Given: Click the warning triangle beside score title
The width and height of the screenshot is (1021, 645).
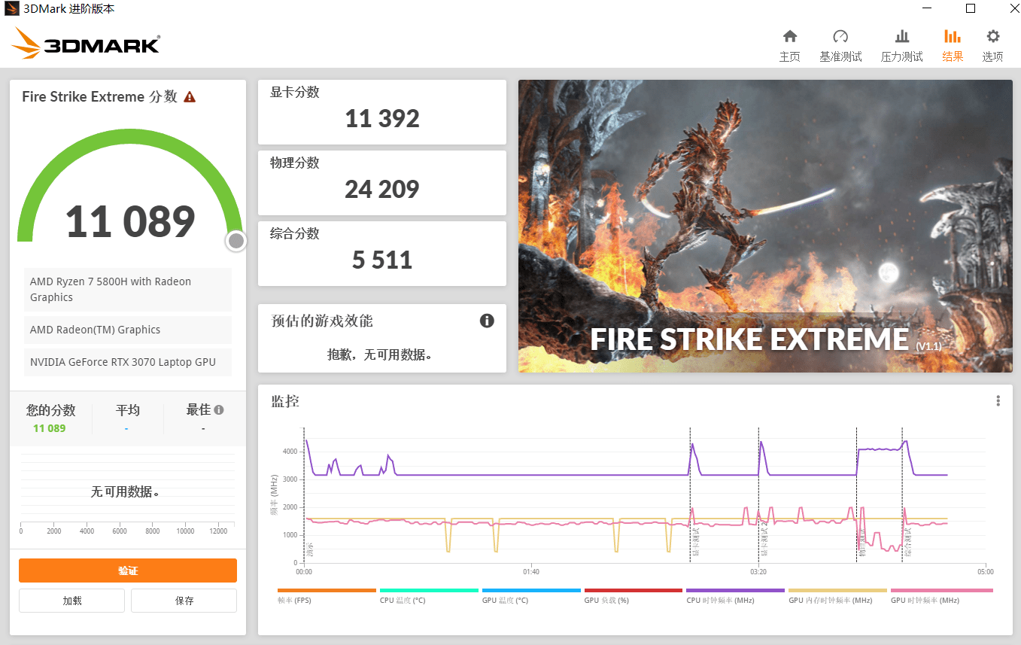Looking at the screenshot, I should point(190,97).
